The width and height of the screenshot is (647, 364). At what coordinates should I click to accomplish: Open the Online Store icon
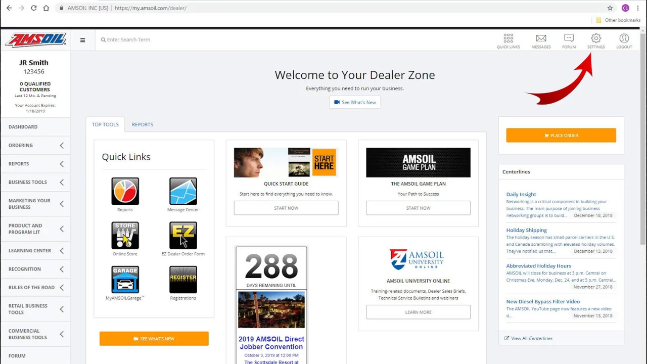[x=125, y=235]
